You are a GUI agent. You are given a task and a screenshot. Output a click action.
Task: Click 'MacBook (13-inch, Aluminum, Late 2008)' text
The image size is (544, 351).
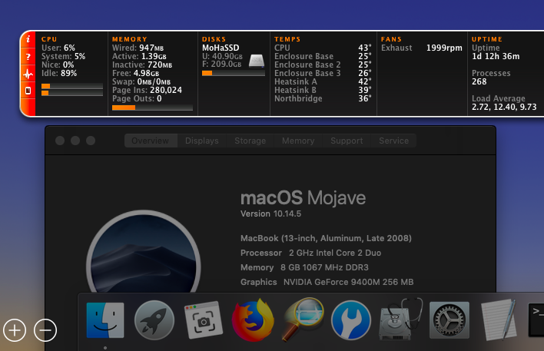coord(326,238)
